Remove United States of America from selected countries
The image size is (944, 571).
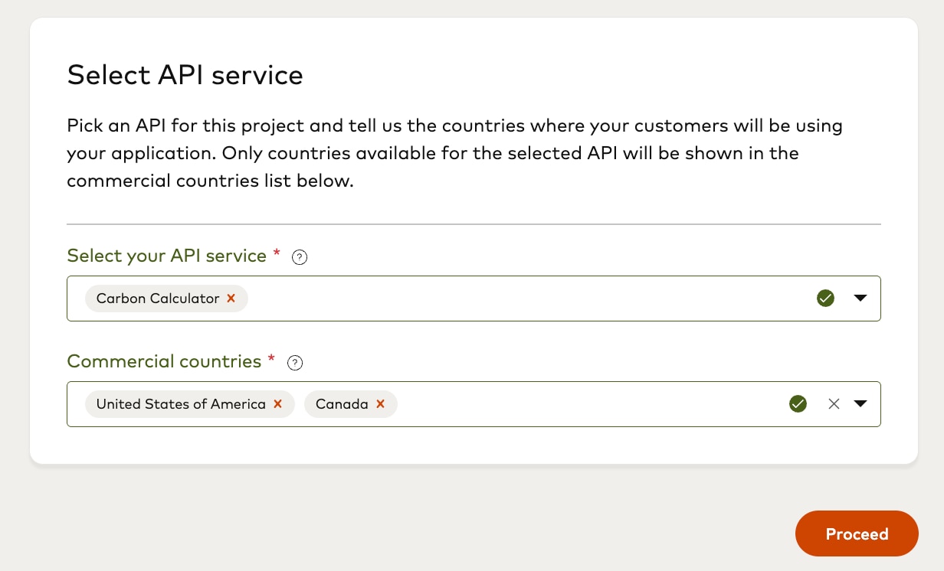coord(277,404)
